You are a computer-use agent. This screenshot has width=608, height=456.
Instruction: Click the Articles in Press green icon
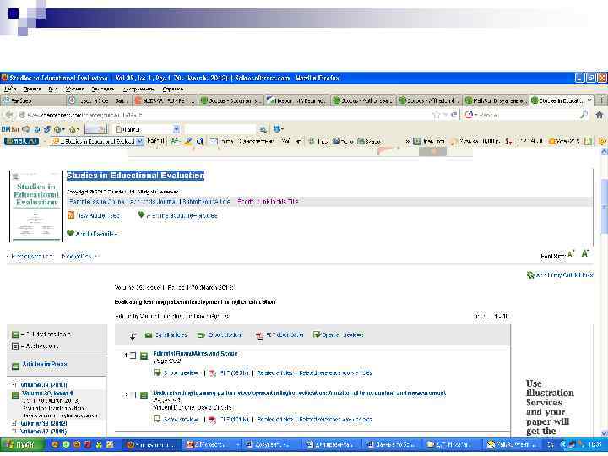click(15, 366)
